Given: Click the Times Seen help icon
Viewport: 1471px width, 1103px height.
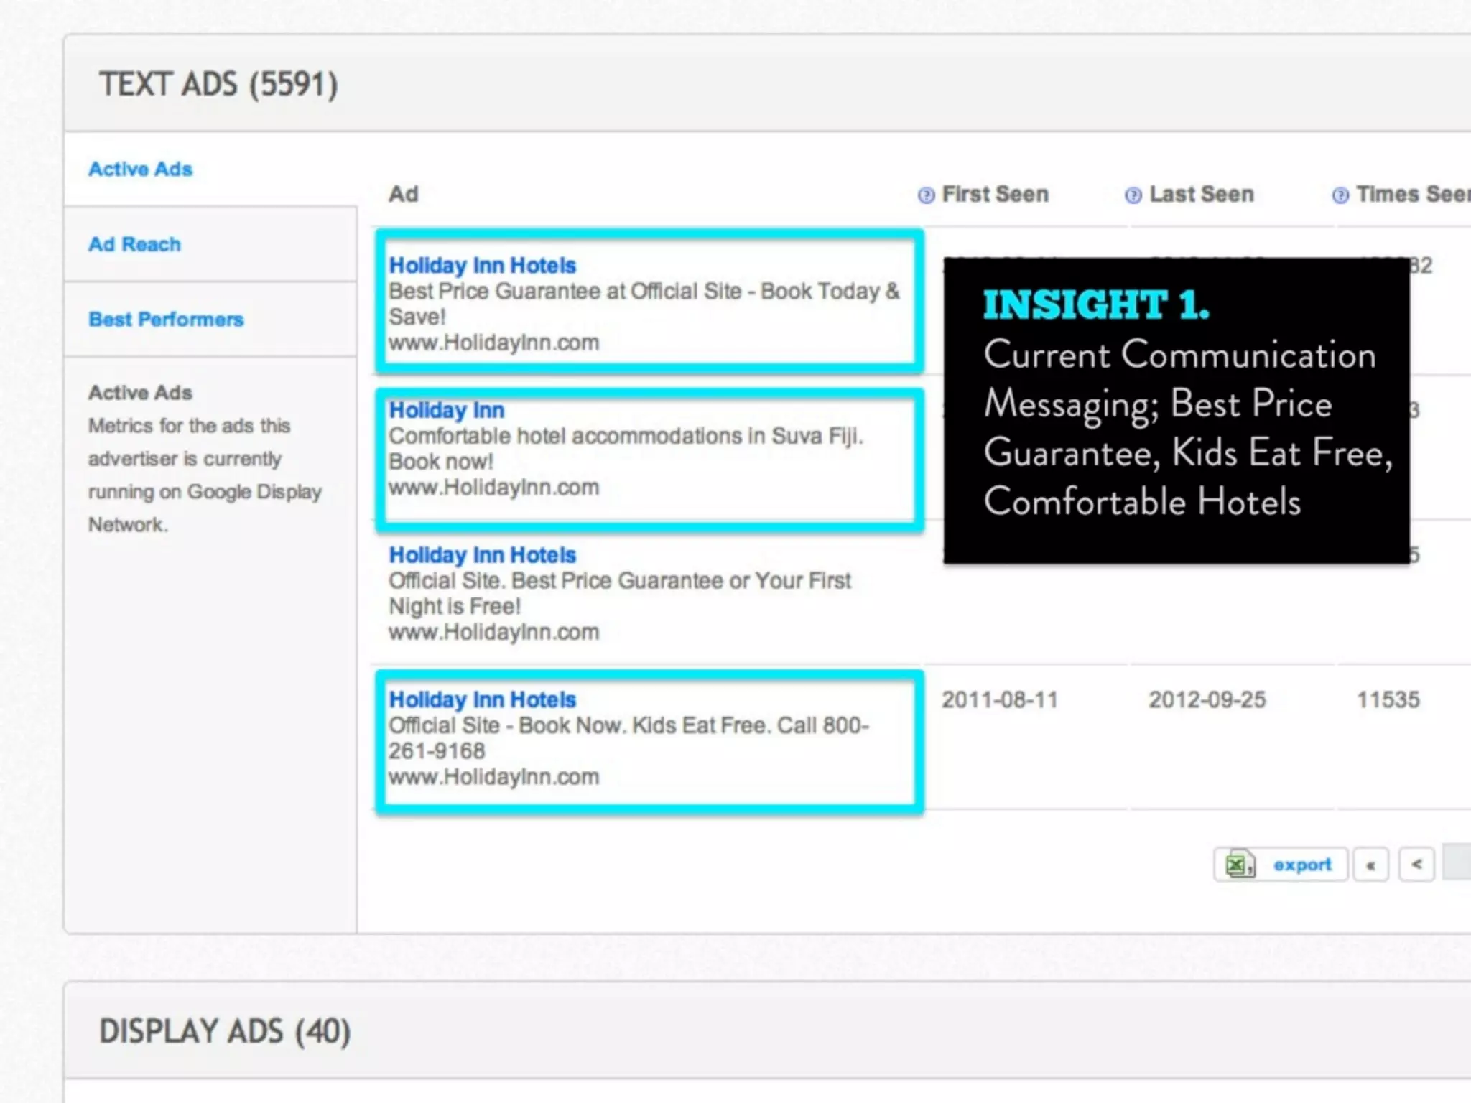Looking at the screenshot, I should [x=1340, y=195].
